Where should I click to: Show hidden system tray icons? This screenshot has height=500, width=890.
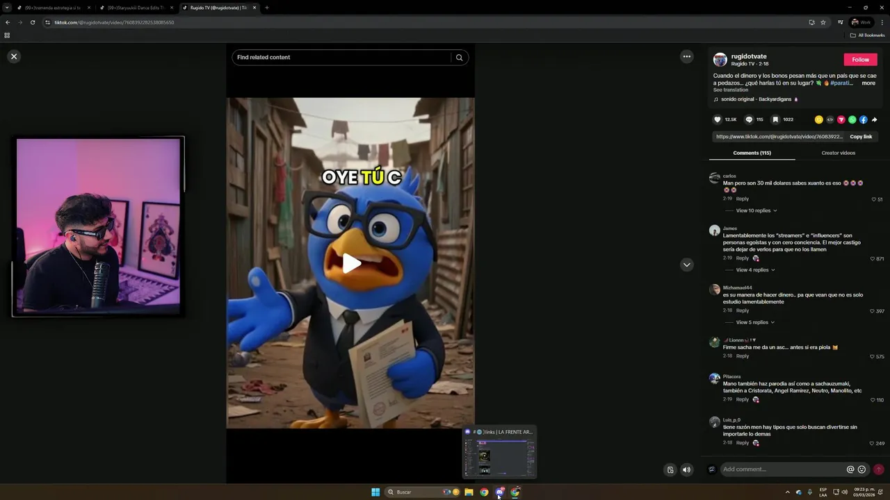787,492
